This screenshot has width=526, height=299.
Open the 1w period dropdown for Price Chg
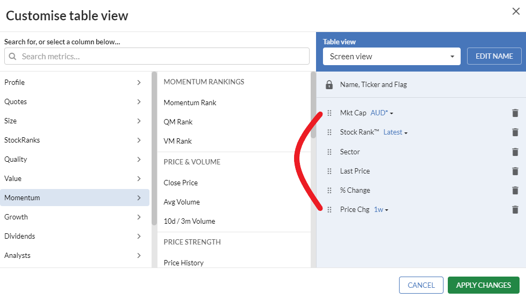click(x=381, y=210)
